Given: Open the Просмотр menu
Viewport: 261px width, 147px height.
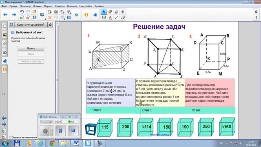Looking at the screenshot, I should click(25, 6).
